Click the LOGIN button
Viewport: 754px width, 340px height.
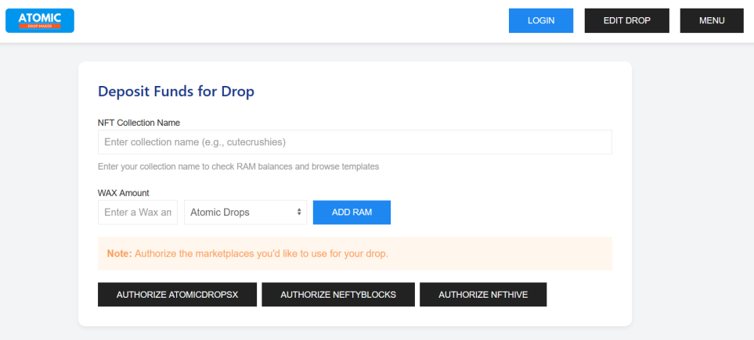[541, 20]
